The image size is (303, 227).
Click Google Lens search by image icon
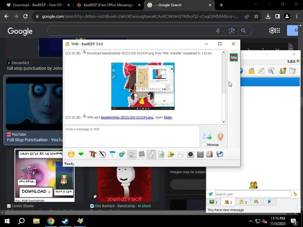[231, 31]
